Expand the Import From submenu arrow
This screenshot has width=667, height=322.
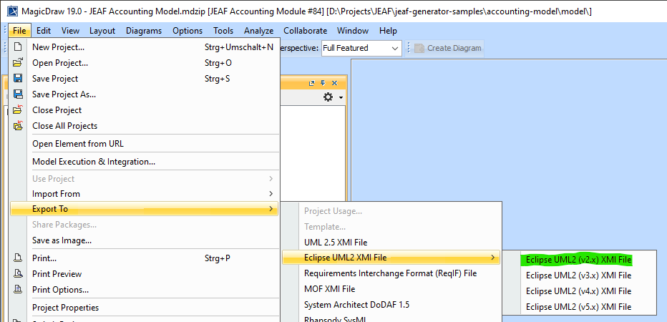coord(271,193)
